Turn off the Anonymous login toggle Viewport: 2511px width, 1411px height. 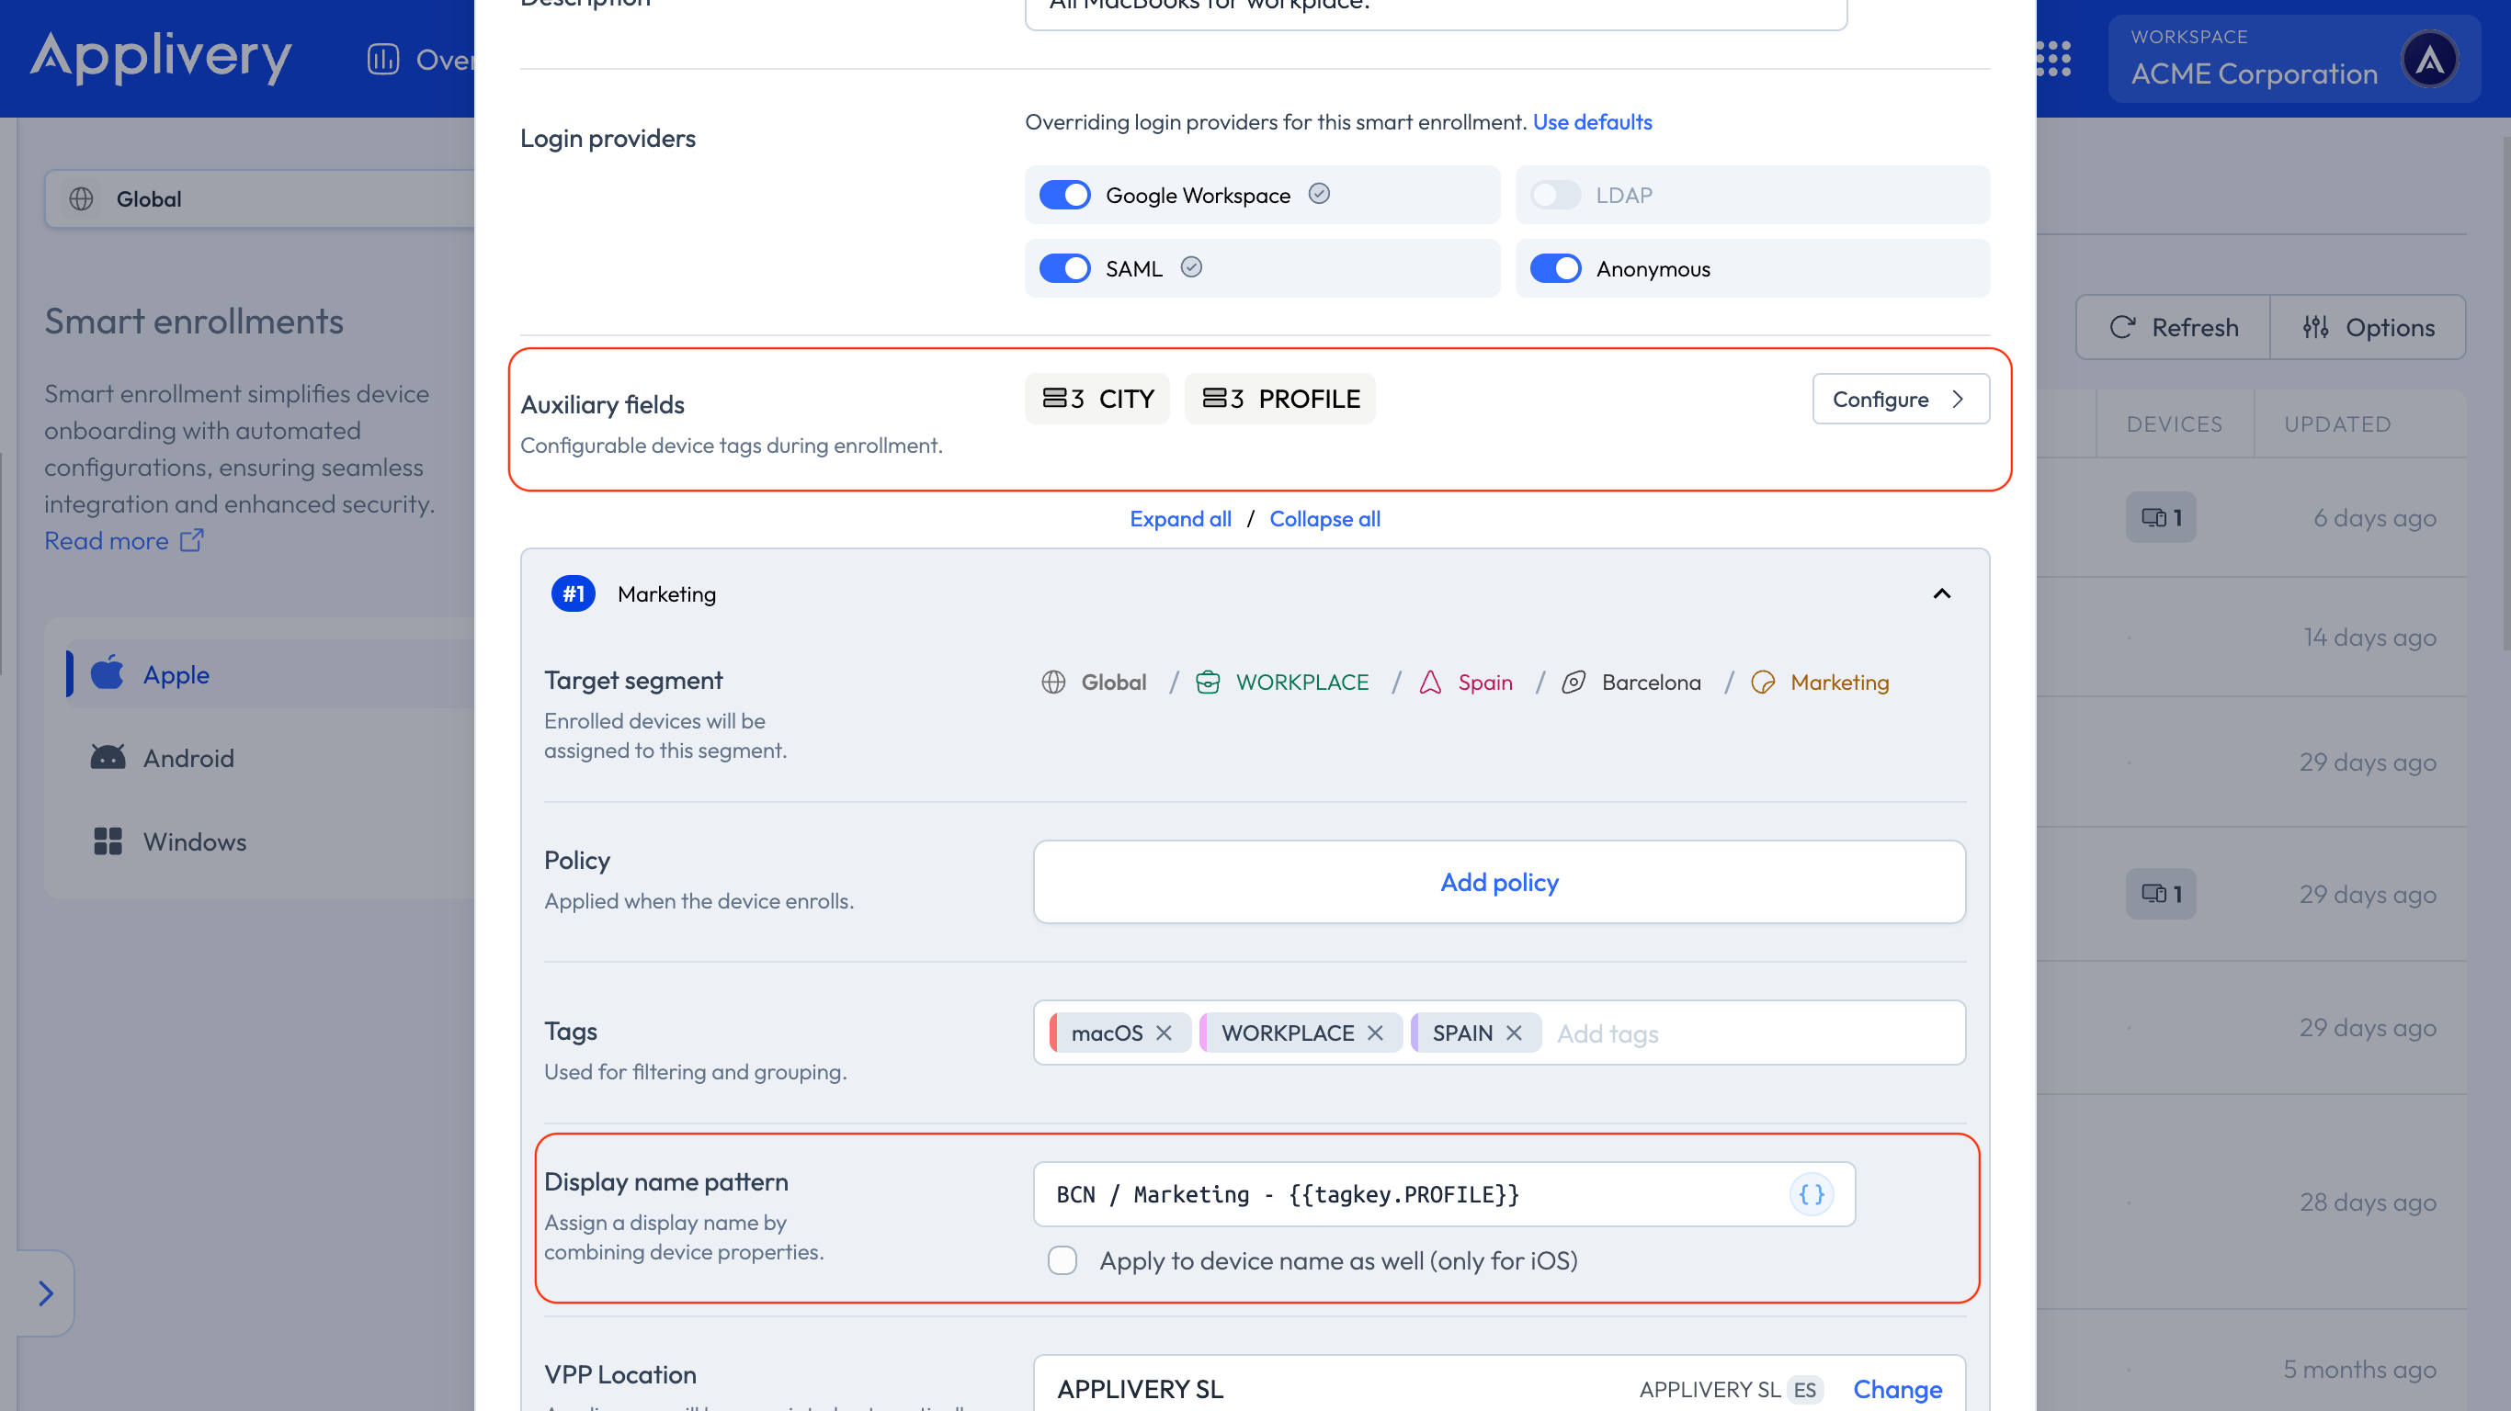point(1555,268)
